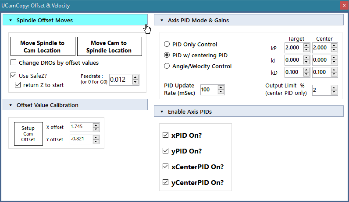
Task: Decrease Target kI with down arrow
Action: (306, 62)
